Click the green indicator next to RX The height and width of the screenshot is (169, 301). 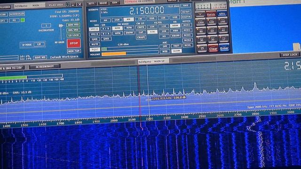[23, 20]
